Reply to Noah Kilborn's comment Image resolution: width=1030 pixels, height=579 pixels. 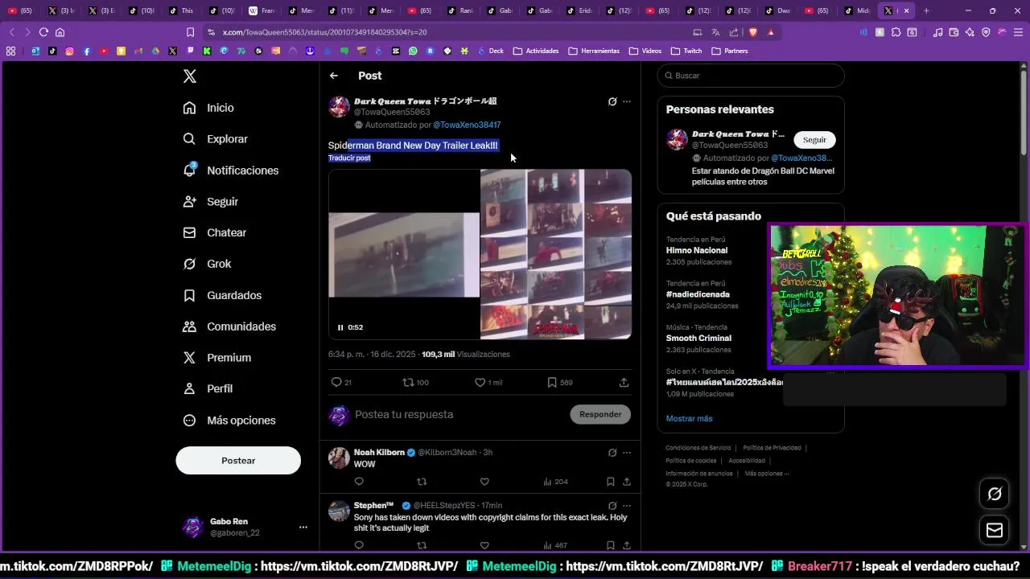[359, 482]
